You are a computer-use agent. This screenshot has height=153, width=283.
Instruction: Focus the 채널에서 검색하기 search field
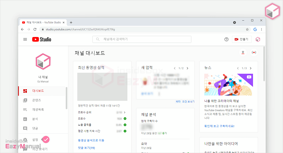click(x=142, y=39)
